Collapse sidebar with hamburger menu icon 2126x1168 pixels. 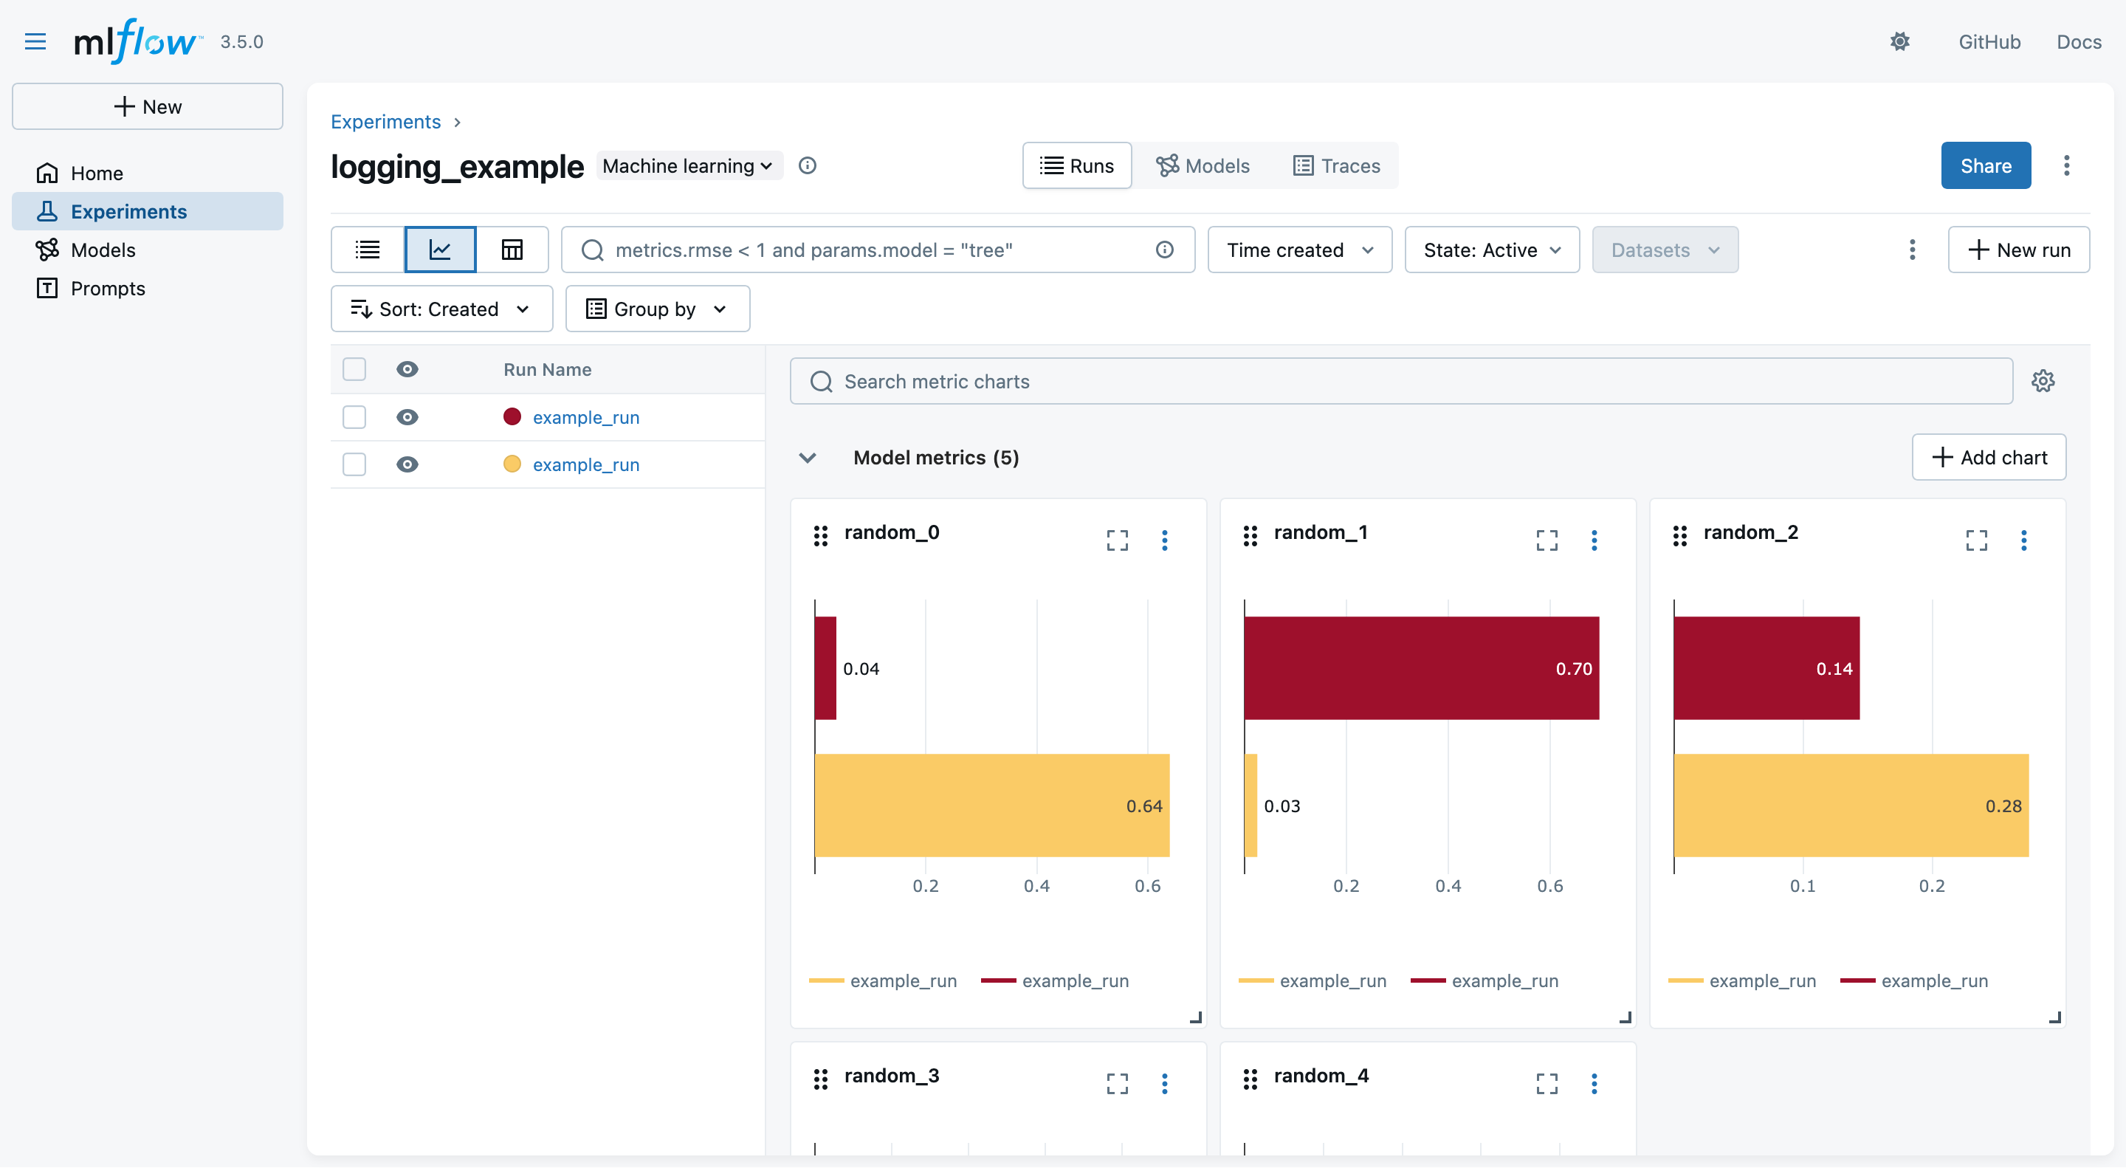pyautogui.click(x=35, y=42)
